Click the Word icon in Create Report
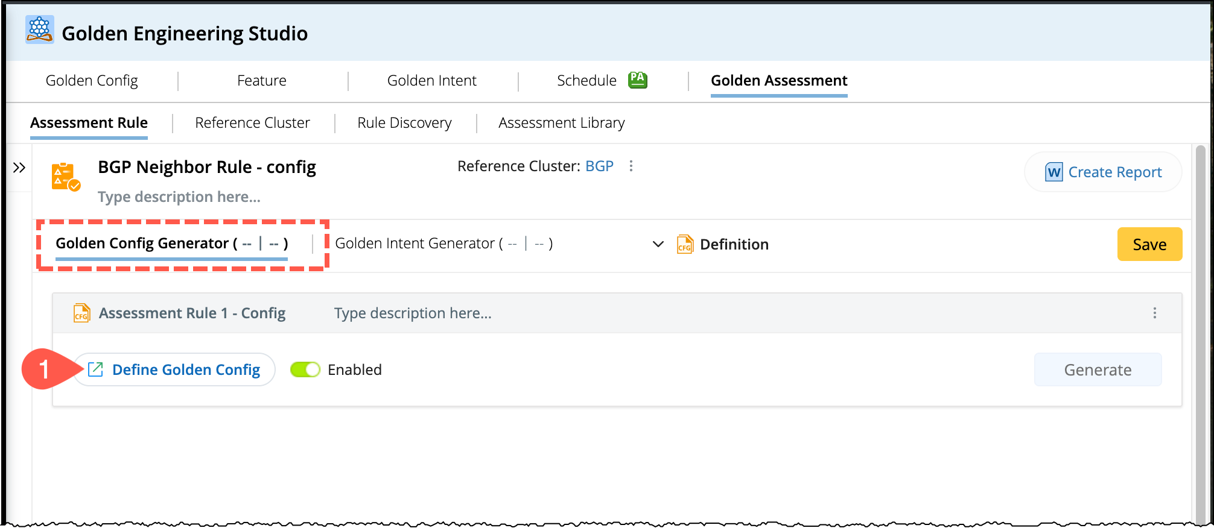The height and width of the screenshot is (528, 1214). click(x=1054, y=172)
